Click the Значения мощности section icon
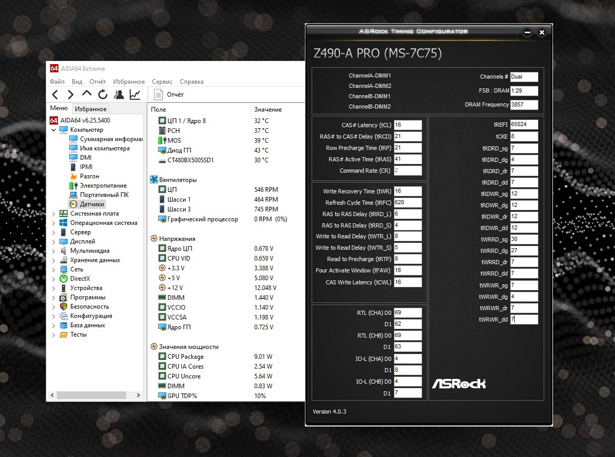This screenshot has width=615, height=457. click(x=154, y=347)
